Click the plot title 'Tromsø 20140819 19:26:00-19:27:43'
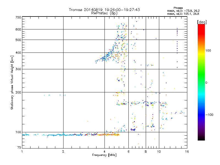The image size is (220, 165). point(104,10)
